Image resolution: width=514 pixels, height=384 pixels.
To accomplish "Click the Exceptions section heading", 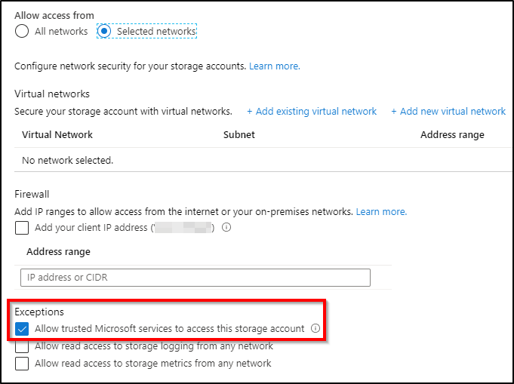I will point(39,312).
